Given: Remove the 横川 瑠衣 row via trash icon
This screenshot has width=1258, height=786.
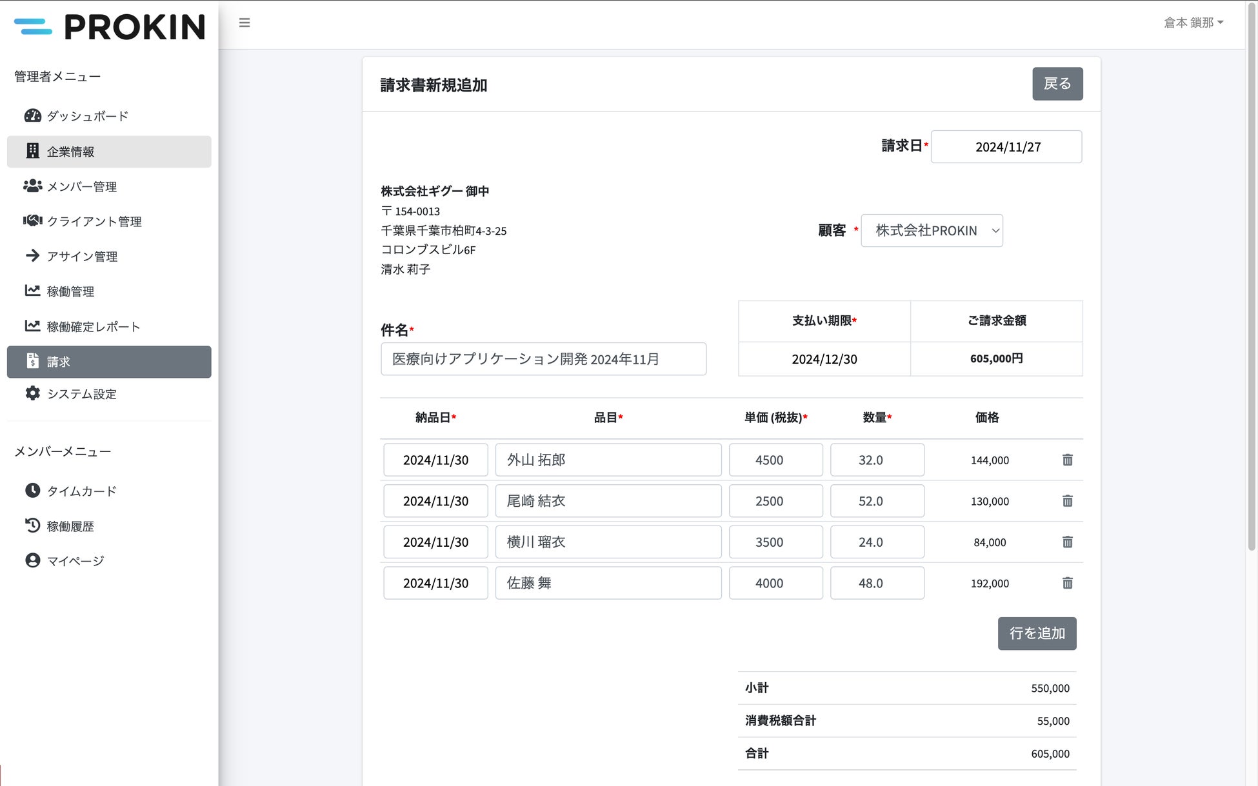Looking at the screenshot, I should (x=1067, y=542).
